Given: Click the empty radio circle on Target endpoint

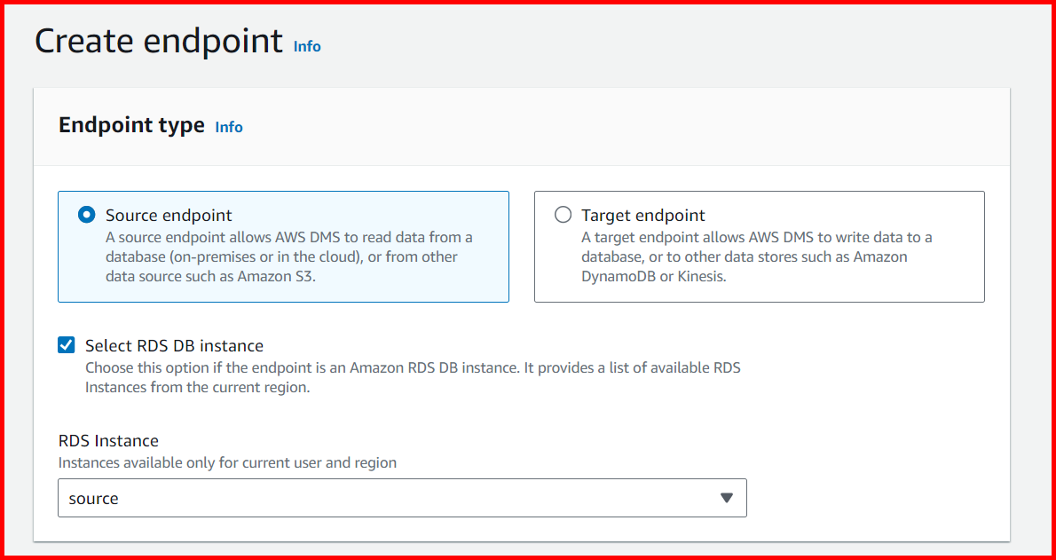Looking at the screenshot, I should (563, 214).
